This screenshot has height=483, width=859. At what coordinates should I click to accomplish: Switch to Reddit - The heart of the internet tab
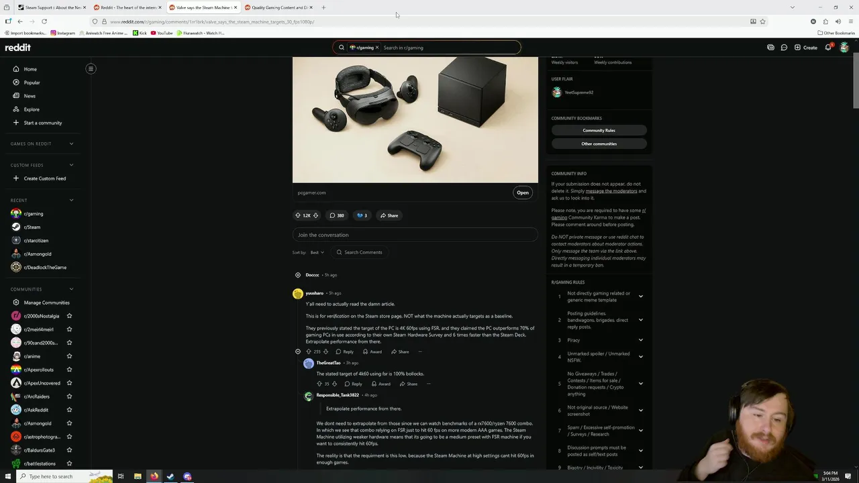pyautogui.click(x=126, y=7)
